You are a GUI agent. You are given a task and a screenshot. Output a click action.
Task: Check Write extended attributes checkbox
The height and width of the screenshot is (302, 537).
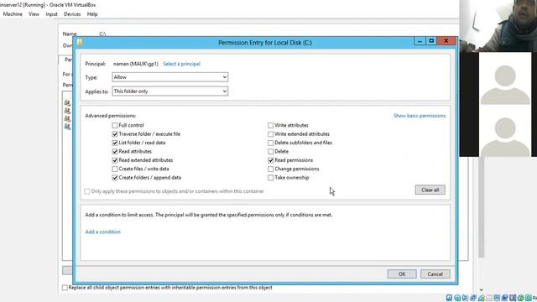click(270, 134)
